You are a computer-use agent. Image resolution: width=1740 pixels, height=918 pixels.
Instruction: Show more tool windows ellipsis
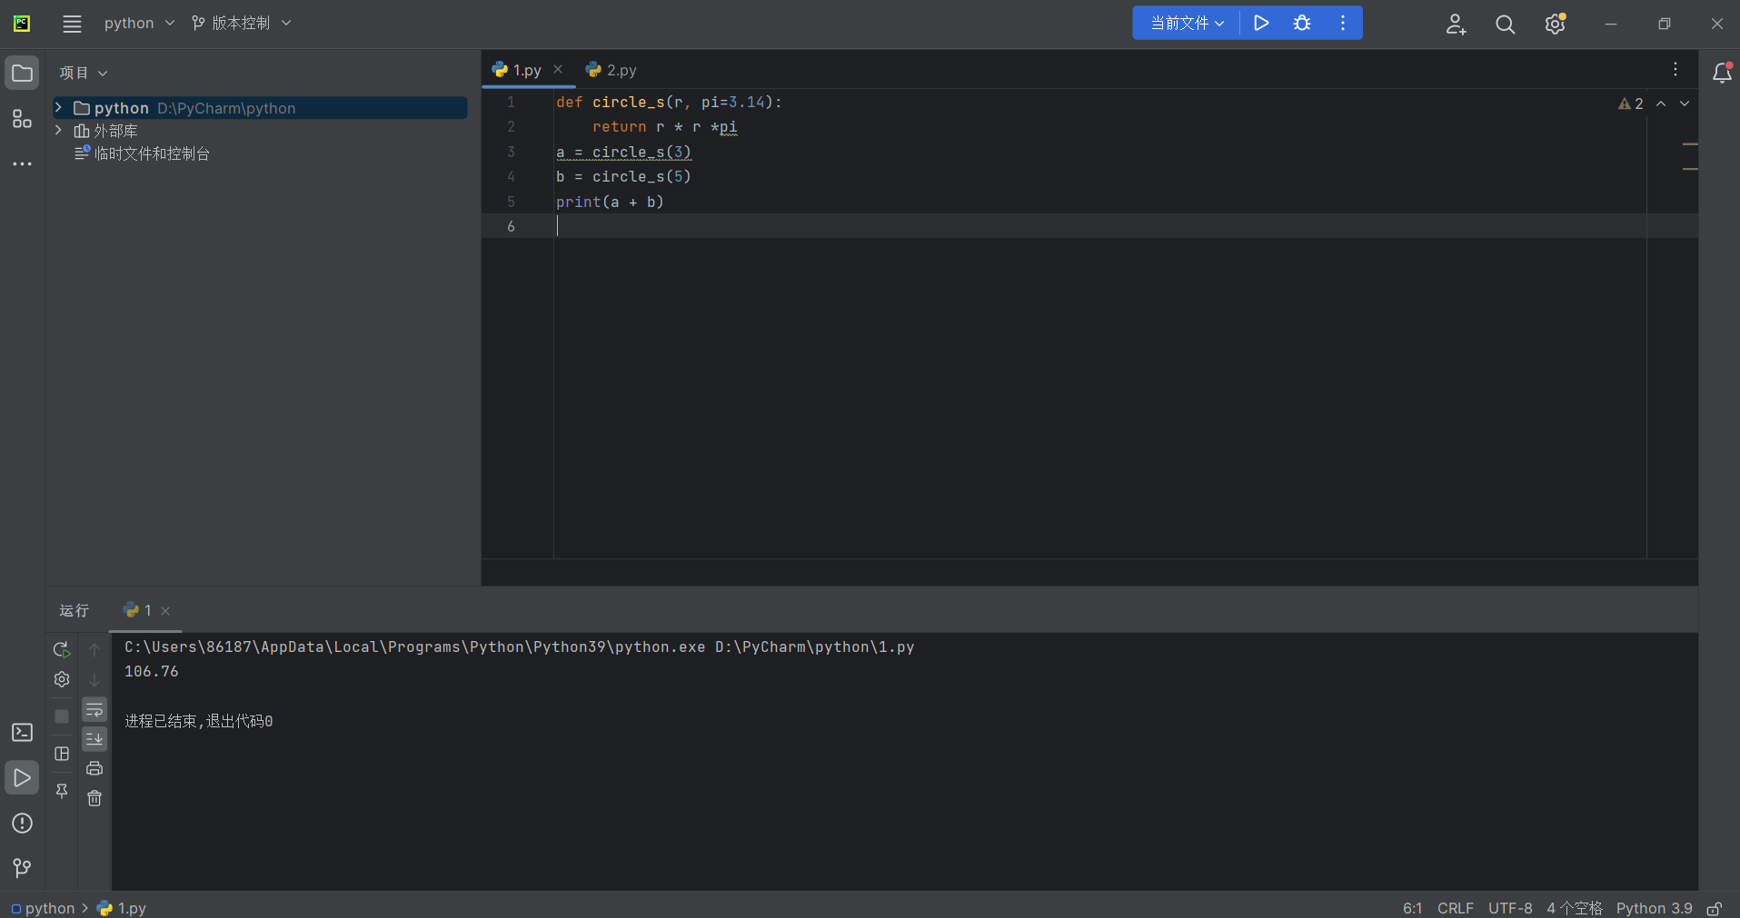[22, 164]
